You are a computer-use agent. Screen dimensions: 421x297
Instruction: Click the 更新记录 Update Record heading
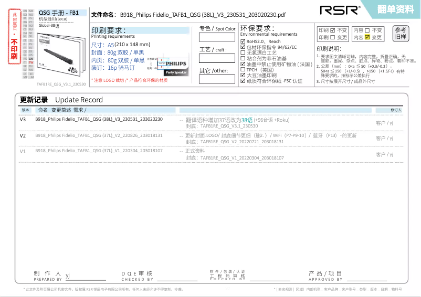61,100
